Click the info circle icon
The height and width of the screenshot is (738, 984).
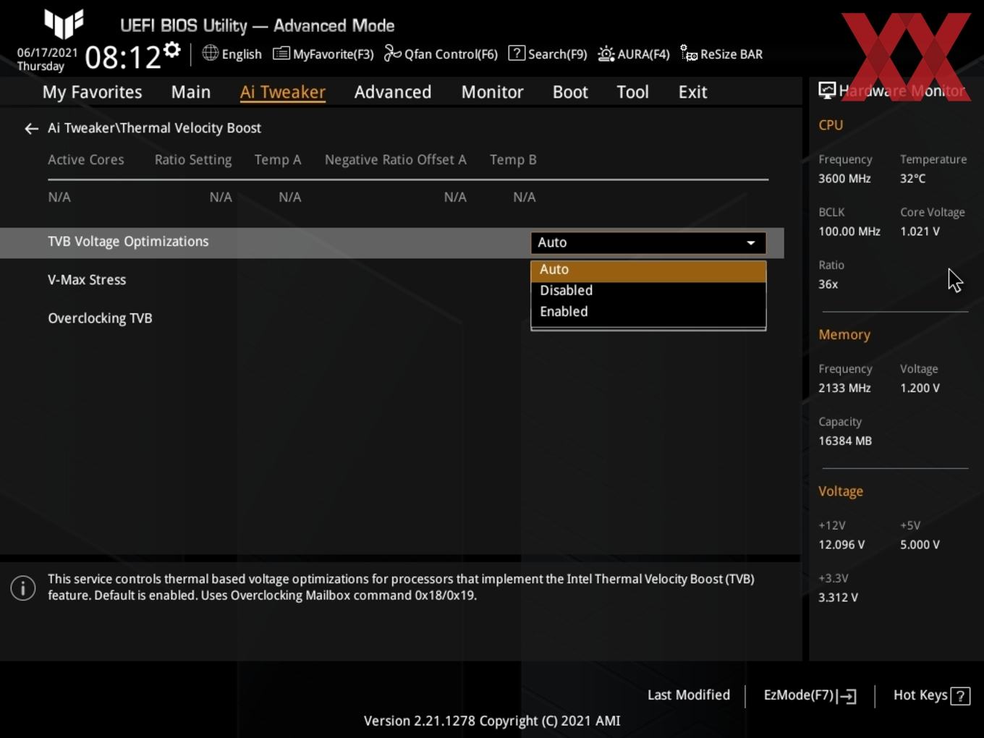click(x=23, y=588)
